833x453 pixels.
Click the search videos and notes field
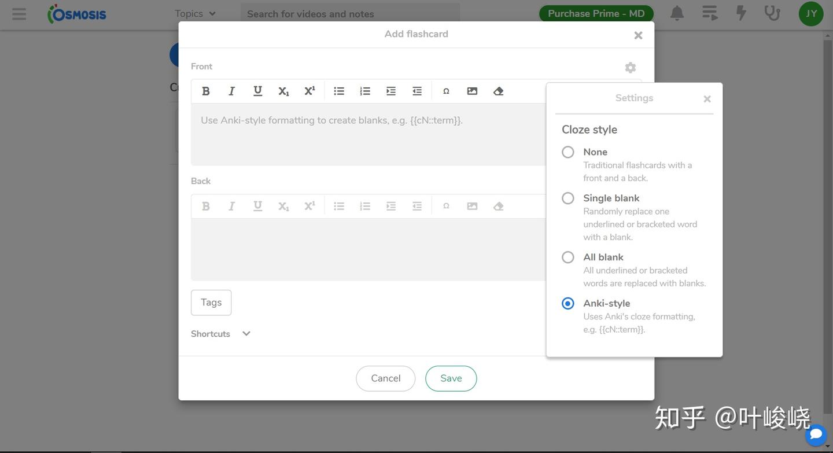pyautogui.click(x=350, y=14)
